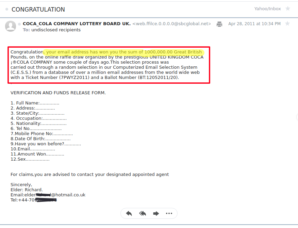Click the '12.Sex' line
Image resolution: width=298 pixels, height=228 pixels.
click(30, 159)
